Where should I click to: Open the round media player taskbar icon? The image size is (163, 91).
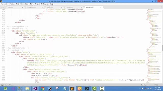pyautogui.click(x=50, y=89)
